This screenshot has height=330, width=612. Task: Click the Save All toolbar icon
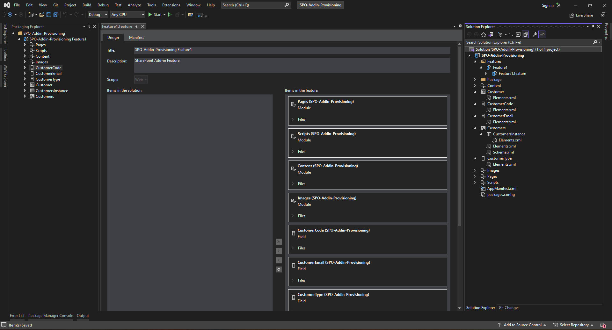click(x=55, y=15)
